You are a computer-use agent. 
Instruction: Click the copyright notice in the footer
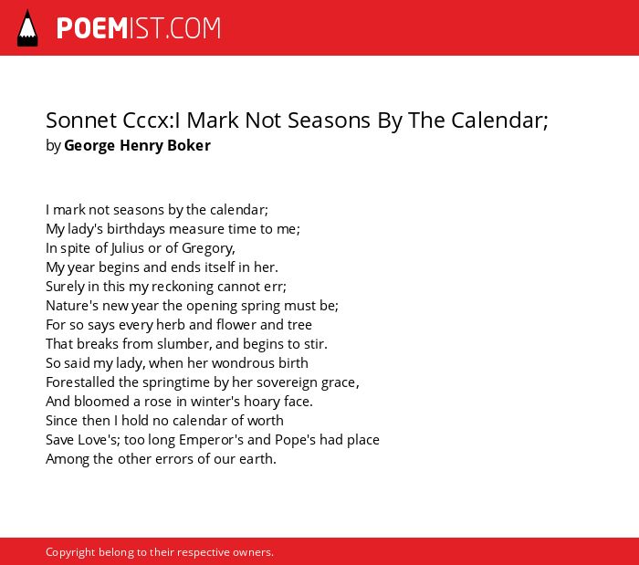pos(160,552)
